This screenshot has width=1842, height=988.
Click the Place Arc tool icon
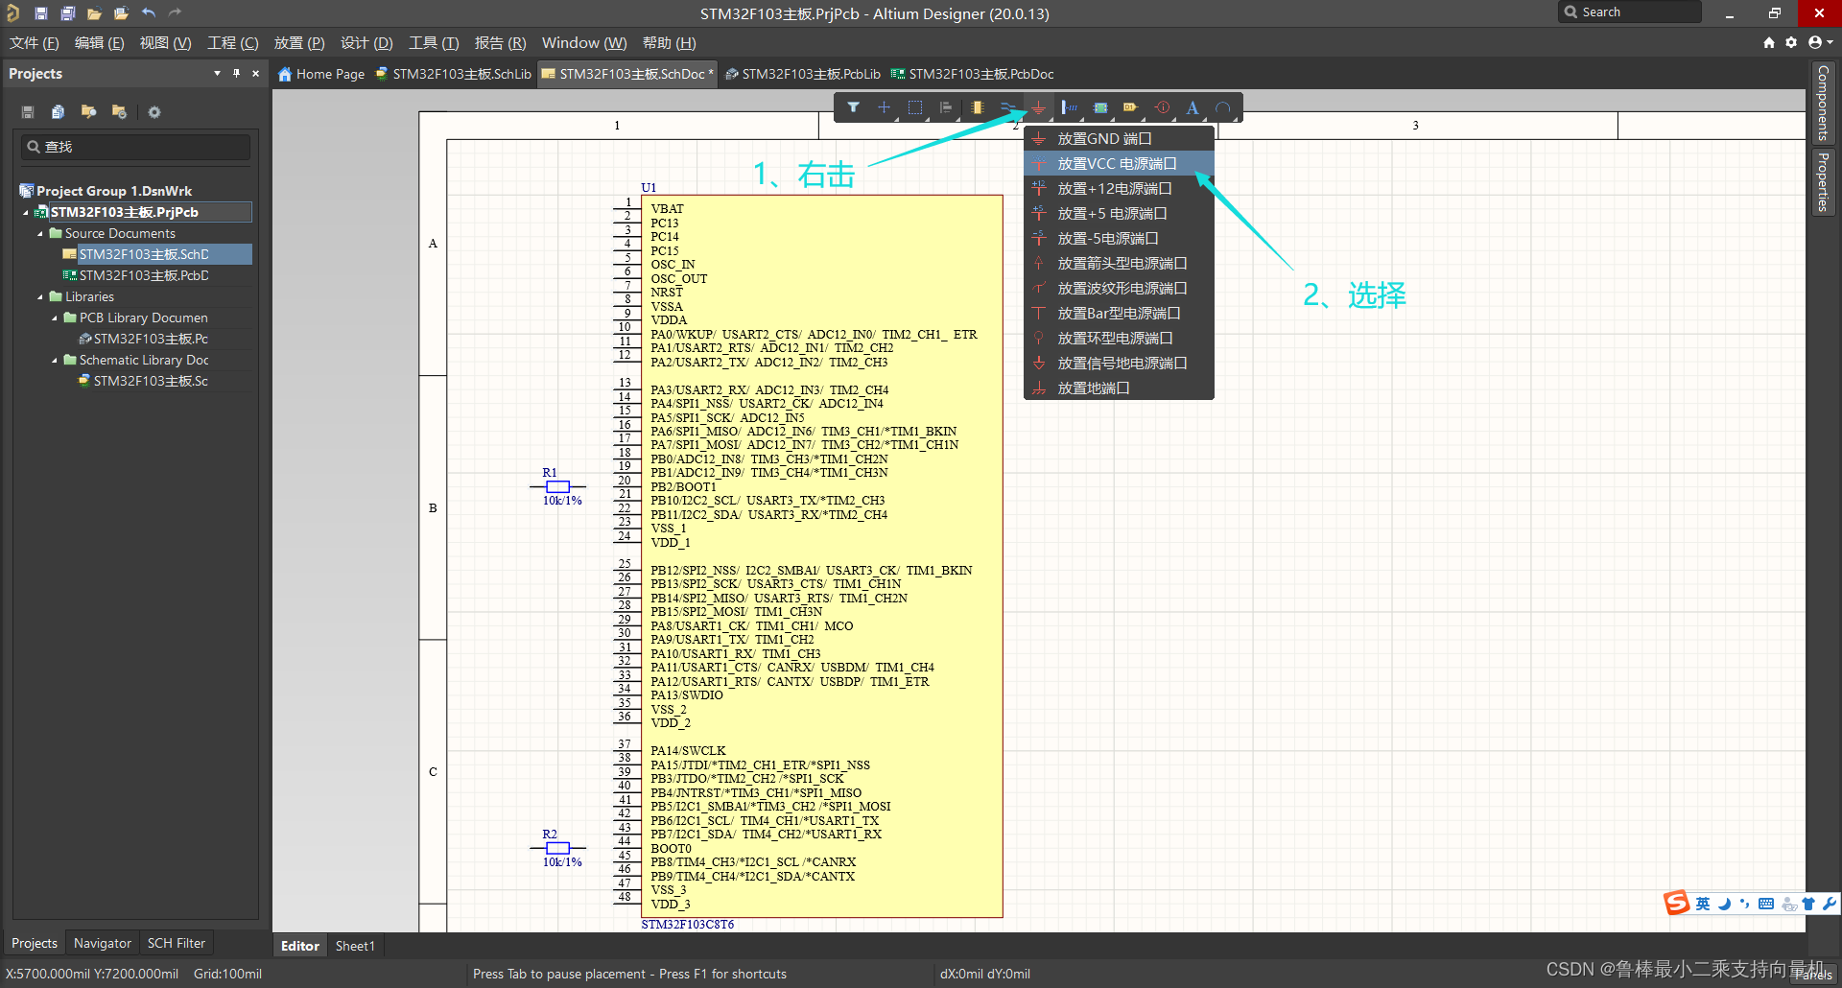coord(1222,107)
